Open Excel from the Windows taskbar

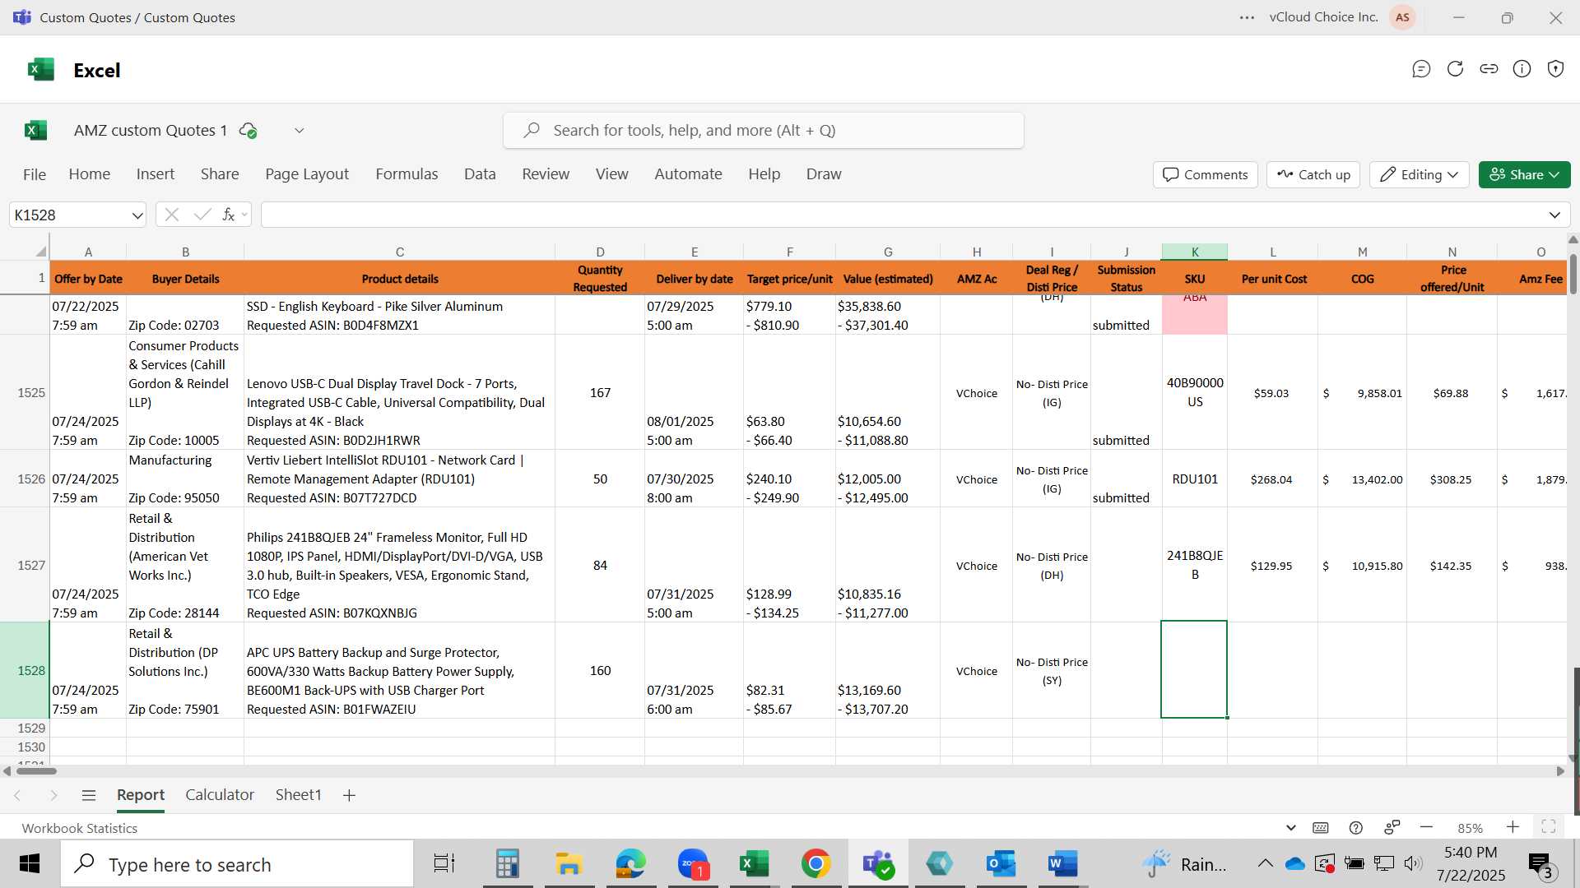coord(754,864)
